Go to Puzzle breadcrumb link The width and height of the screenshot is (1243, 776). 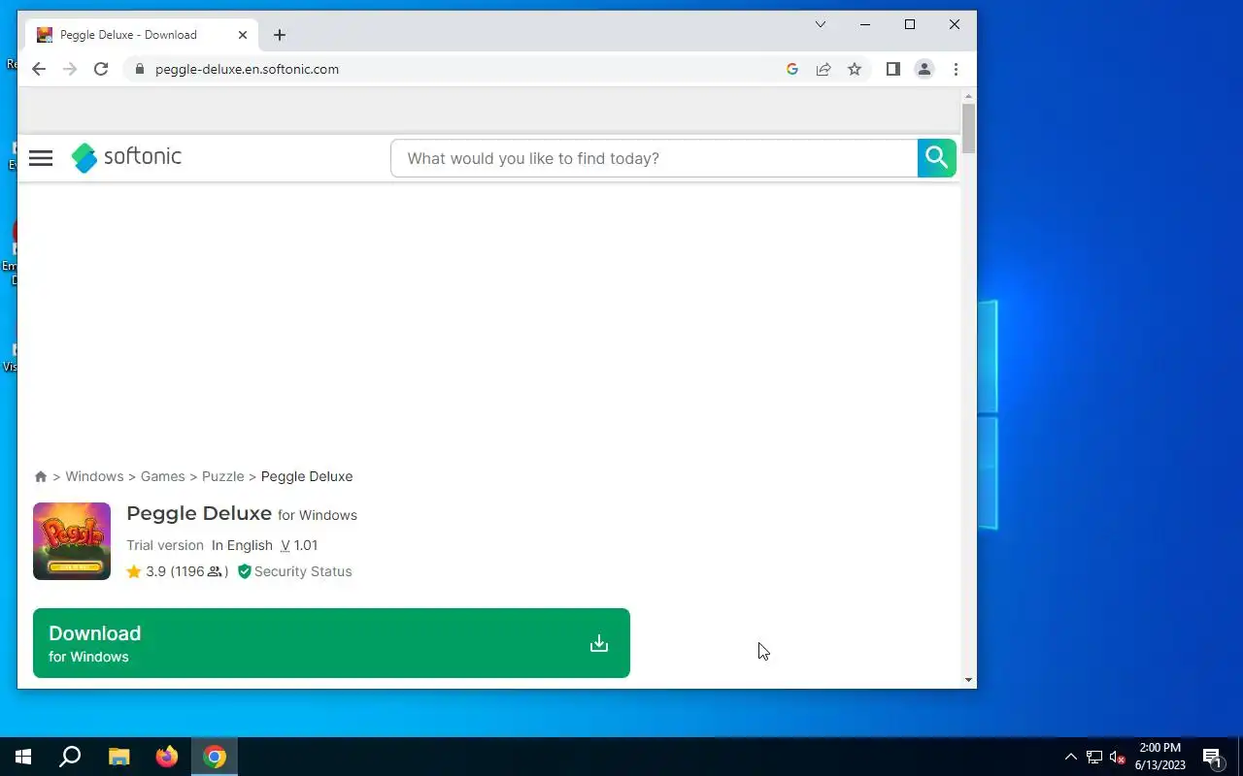point(222,476)
